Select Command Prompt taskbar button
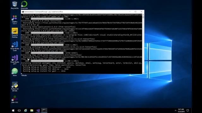Screen dimensions: 202x113 click(44, 110)
